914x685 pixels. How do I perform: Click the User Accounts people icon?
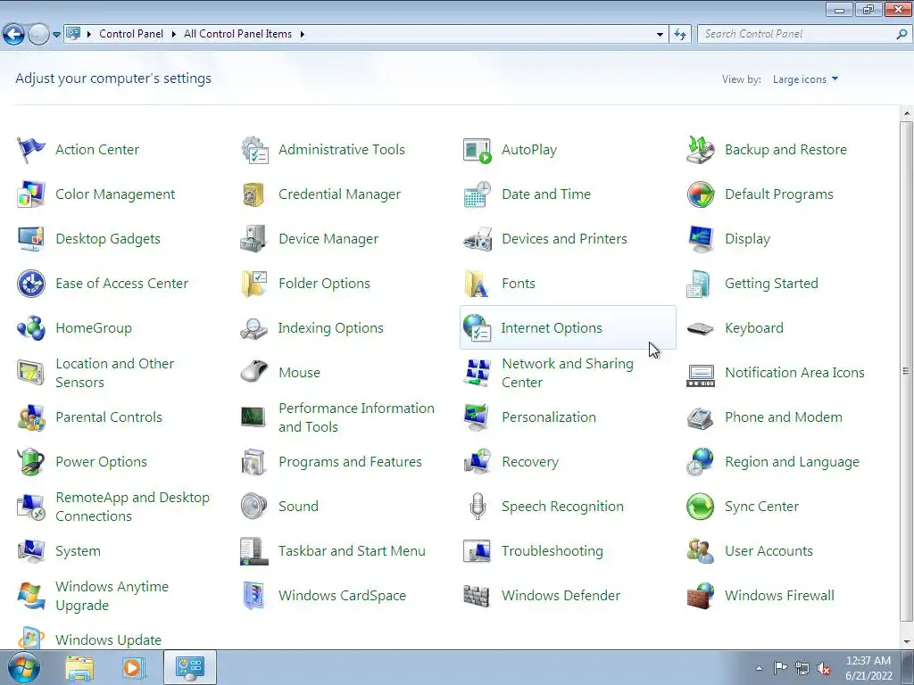[700, 551]
